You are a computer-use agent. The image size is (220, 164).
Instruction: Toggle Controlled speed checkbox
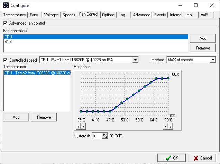click(5, 60)
